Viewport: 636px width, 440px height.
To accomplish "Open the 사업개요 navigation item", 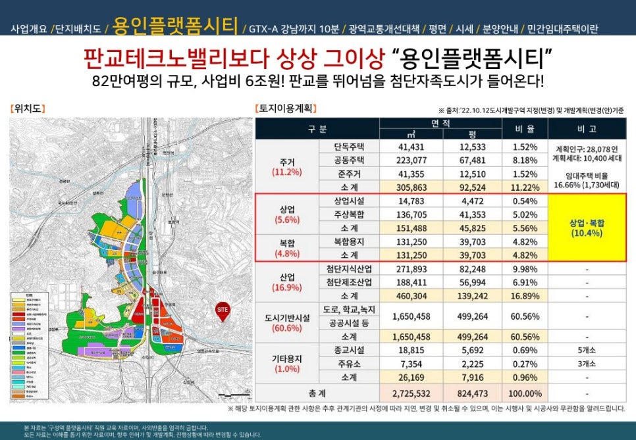I will 29,29.
